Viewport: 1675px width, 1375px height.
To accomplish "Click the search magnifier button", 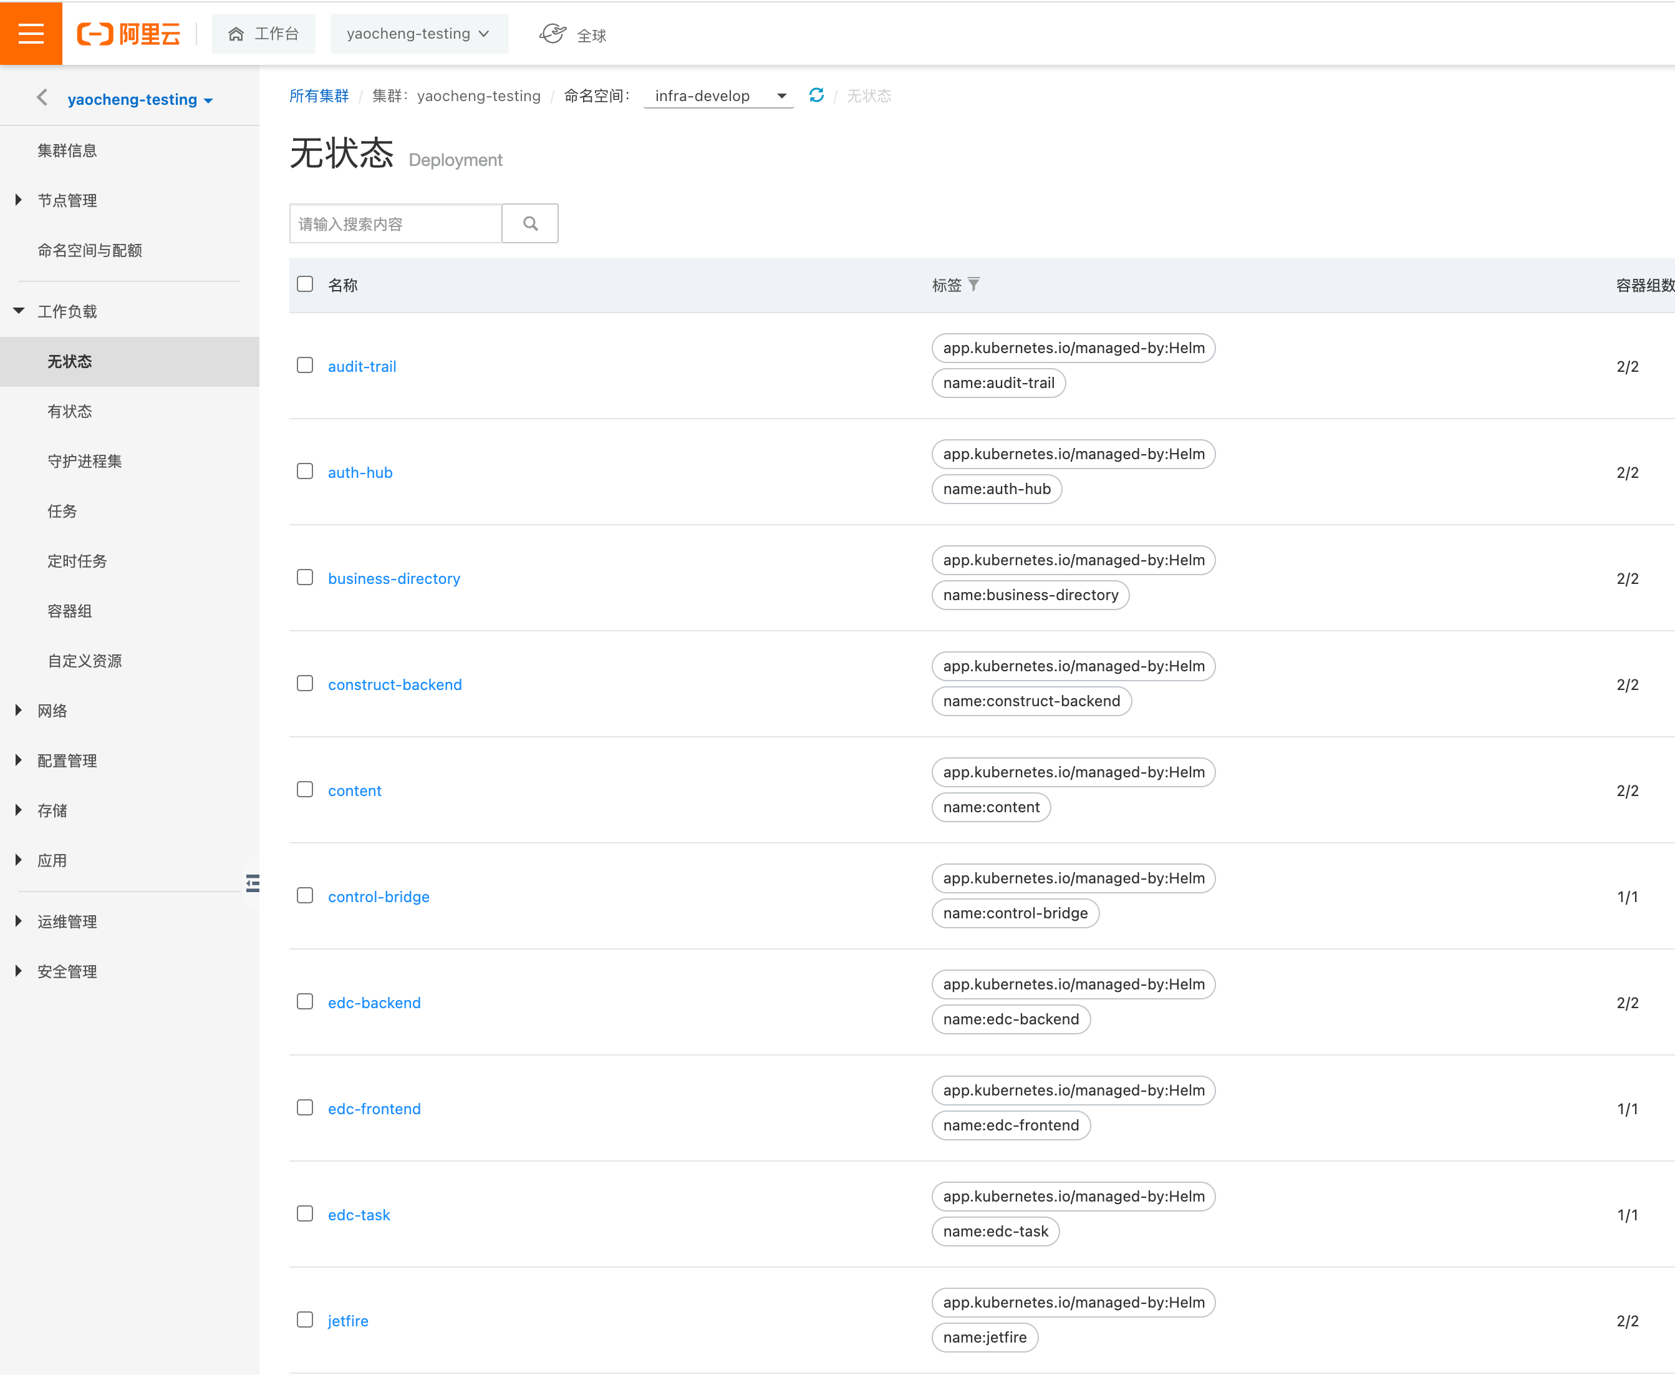I will click(x=529, y=223).
